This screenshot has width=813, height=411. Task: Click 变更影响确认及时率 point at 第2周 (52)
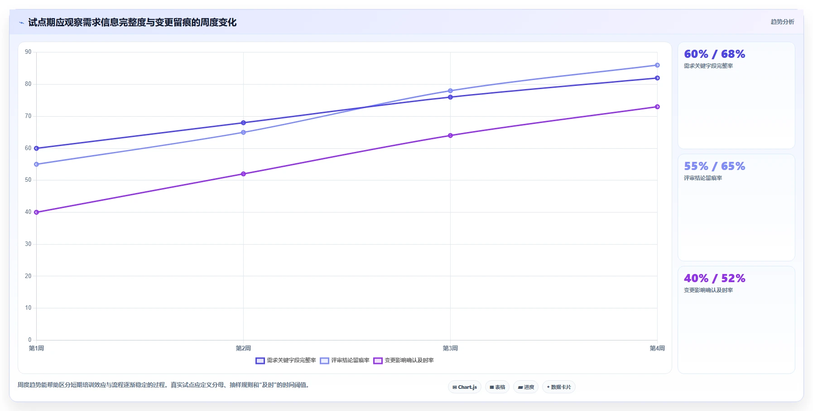tap(243, 174)
